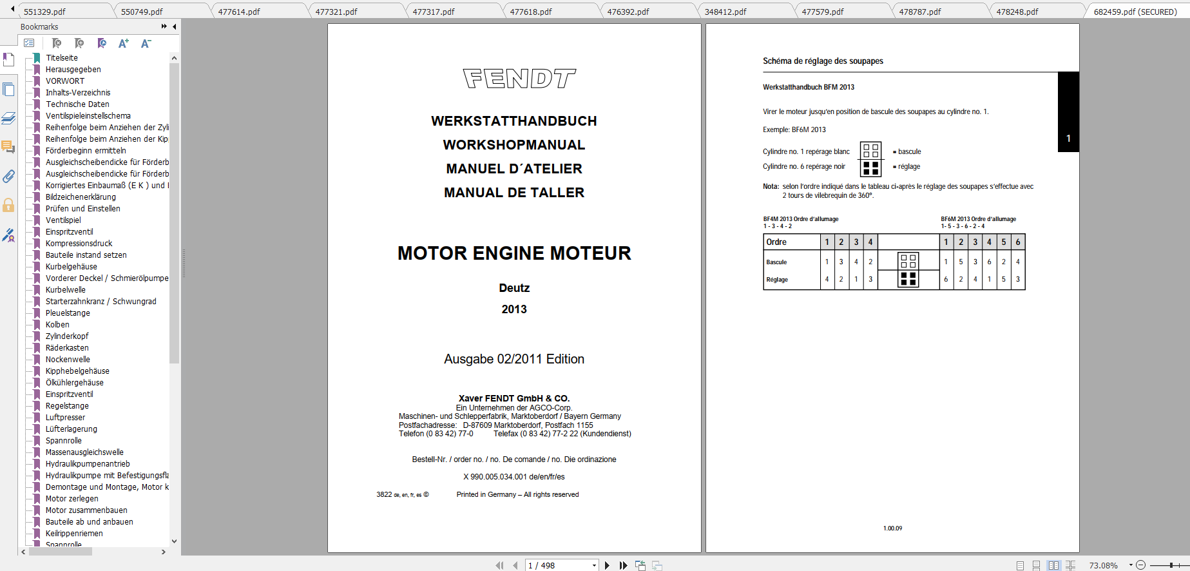Open the Layers panel icon
This screenshot has width=1190, height=571.
click(x=8, y=118)
